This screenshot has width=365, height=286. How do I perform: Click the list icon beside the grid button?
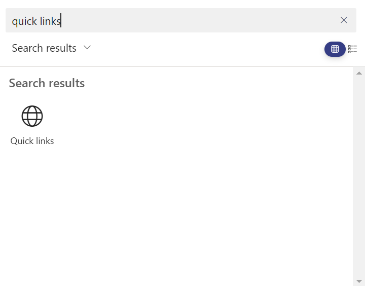(x=353, y=49)
